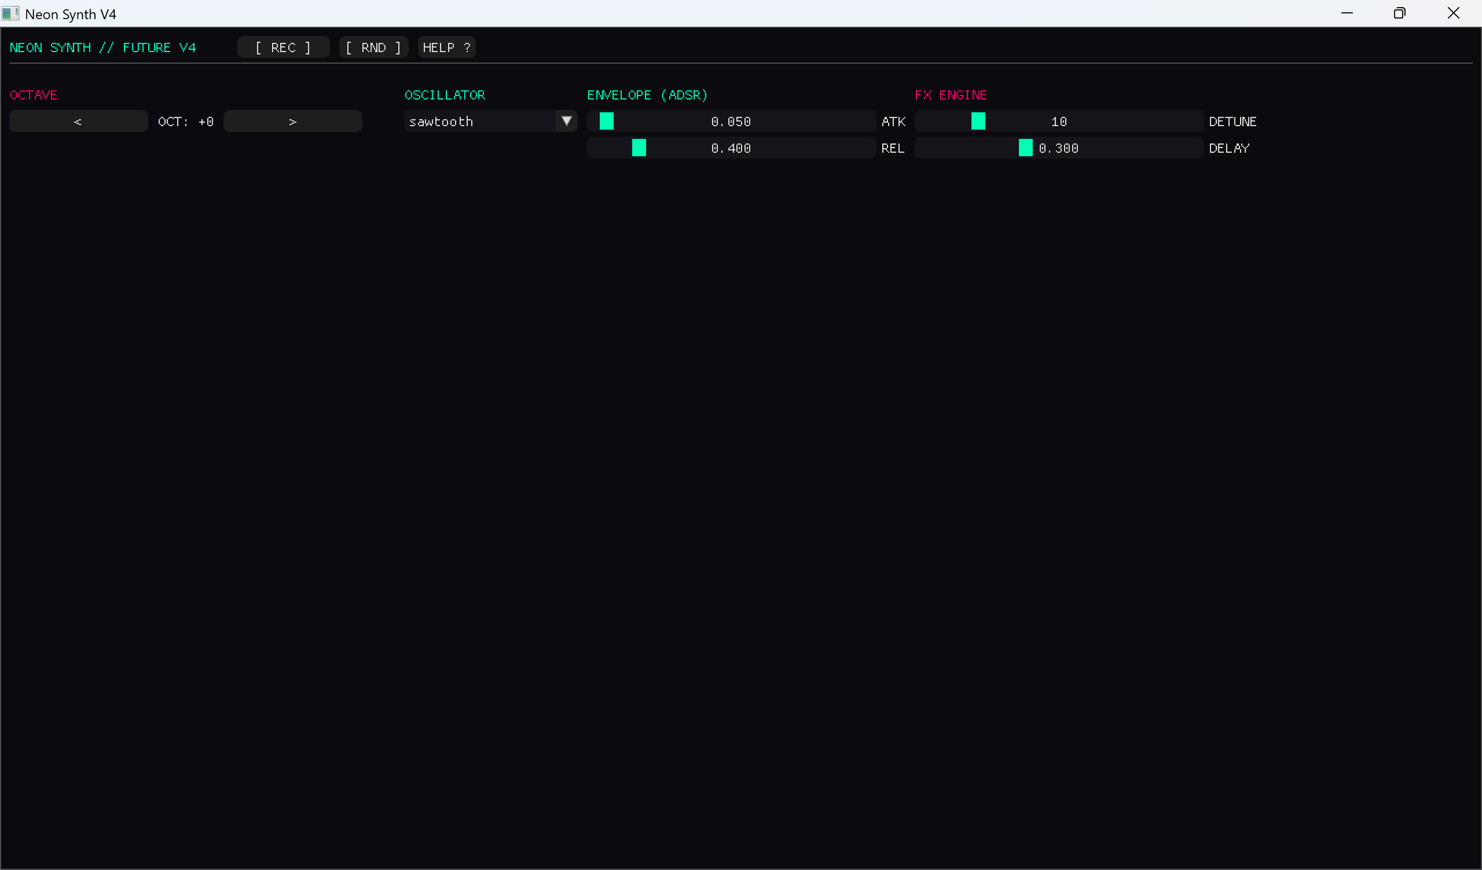
Task: Click the OCT: +0 octave readout
Action: (x=186, y=121)
